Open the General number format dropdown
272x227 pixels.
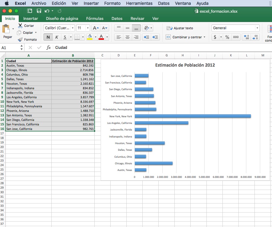pos(257,28)
